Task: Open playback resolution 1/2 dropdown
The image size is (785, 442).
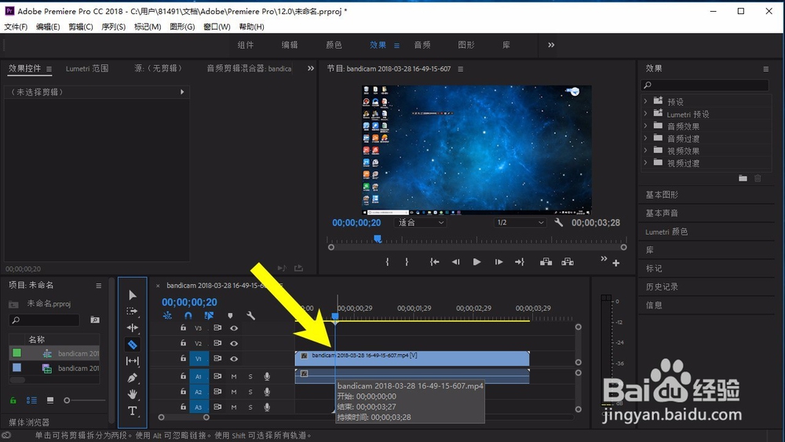Action: 520,223
